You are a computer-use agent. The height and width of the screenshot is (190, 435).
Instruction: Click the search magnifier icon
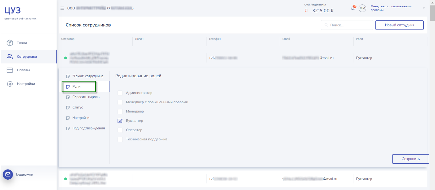[326, 25]
